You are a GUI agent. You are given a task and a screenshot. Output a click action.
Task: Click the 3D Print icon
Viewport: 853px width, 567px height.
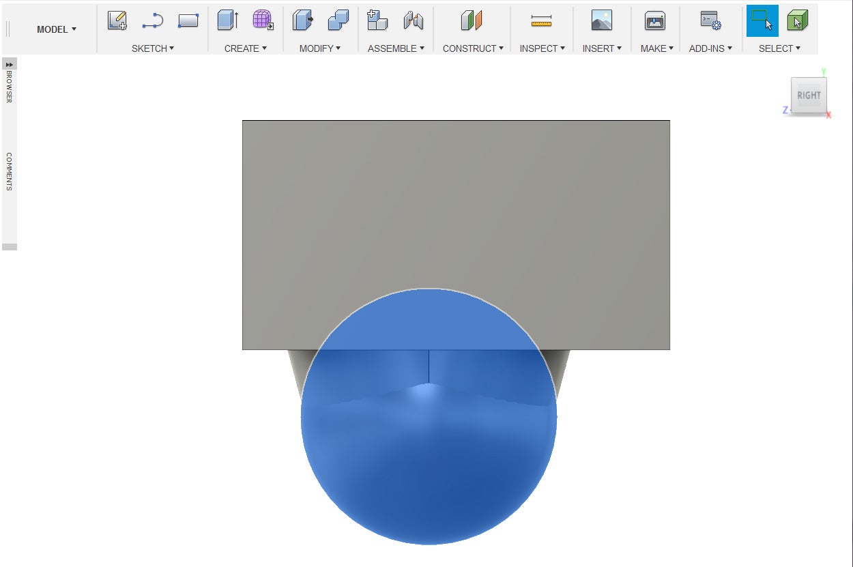tap(655, 21)
